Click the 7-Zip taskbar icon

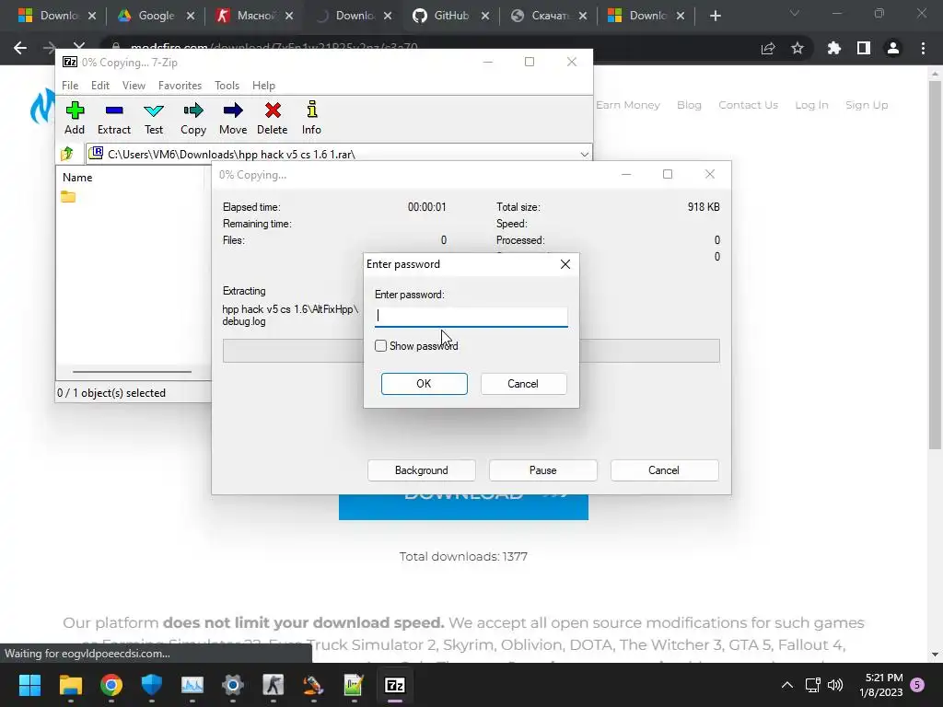(x=395, y=685)
